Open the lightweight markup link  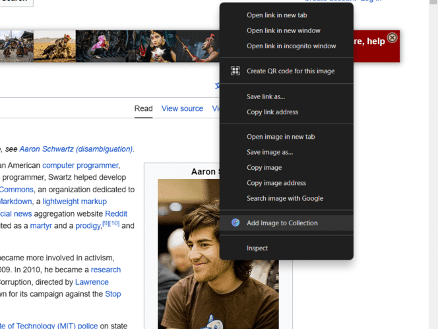[75, 201]
